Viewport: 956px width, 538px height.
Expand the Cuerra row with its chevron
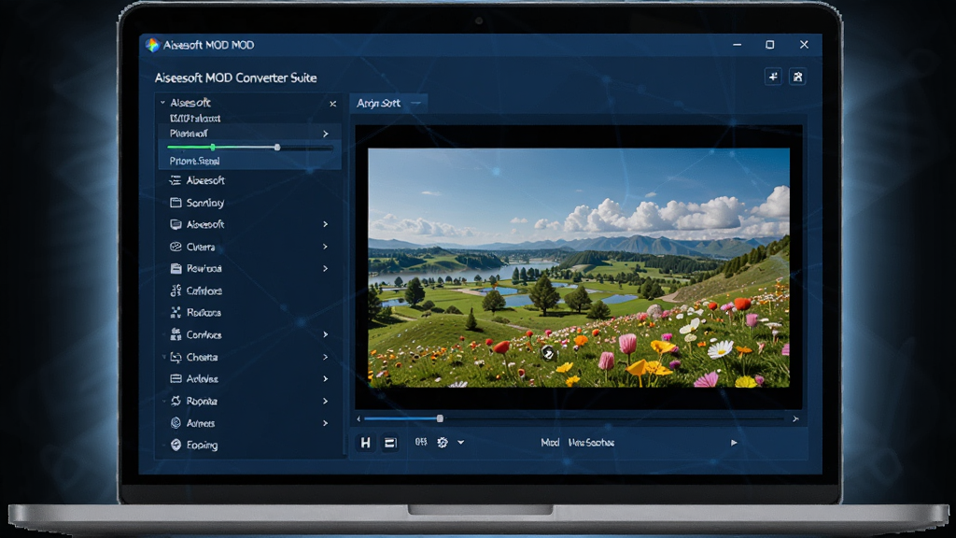[x=326, y=247]
